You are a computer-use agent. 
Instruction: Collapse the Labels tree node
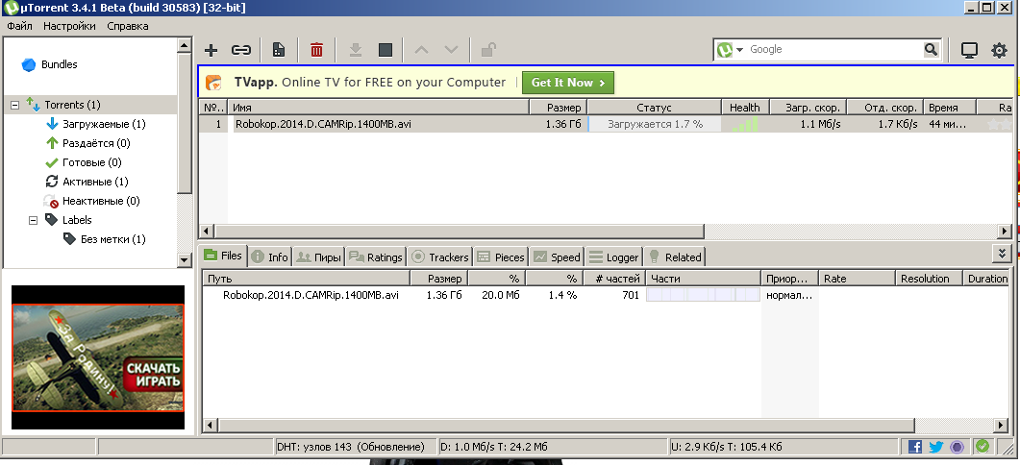point(33,220)
